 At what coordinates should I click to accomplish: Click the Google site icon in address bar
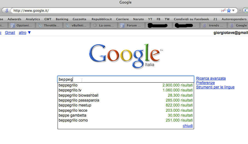pyautogui.click(x=7, y=11)
